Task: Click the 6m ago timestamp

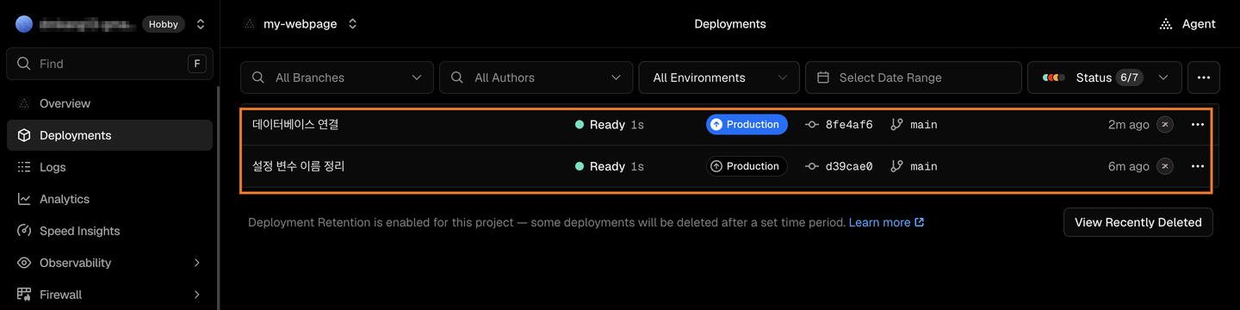Action: [x=1128, y=166]
